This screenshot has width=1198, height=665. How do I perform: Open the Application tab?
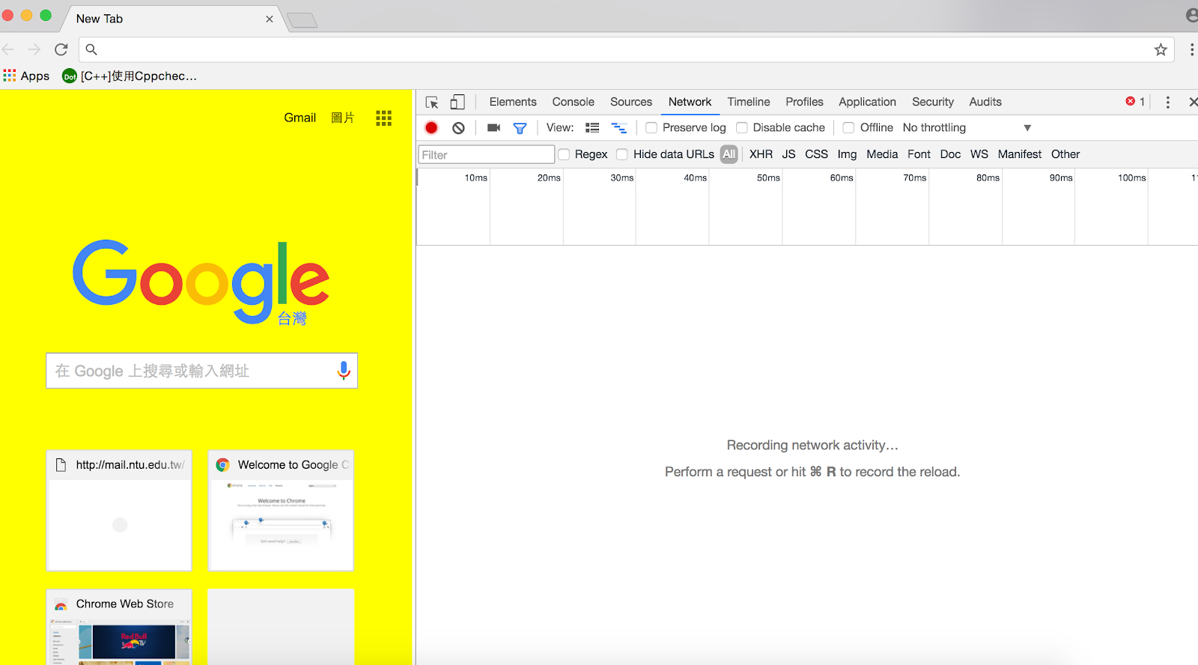tap(867, 102)
